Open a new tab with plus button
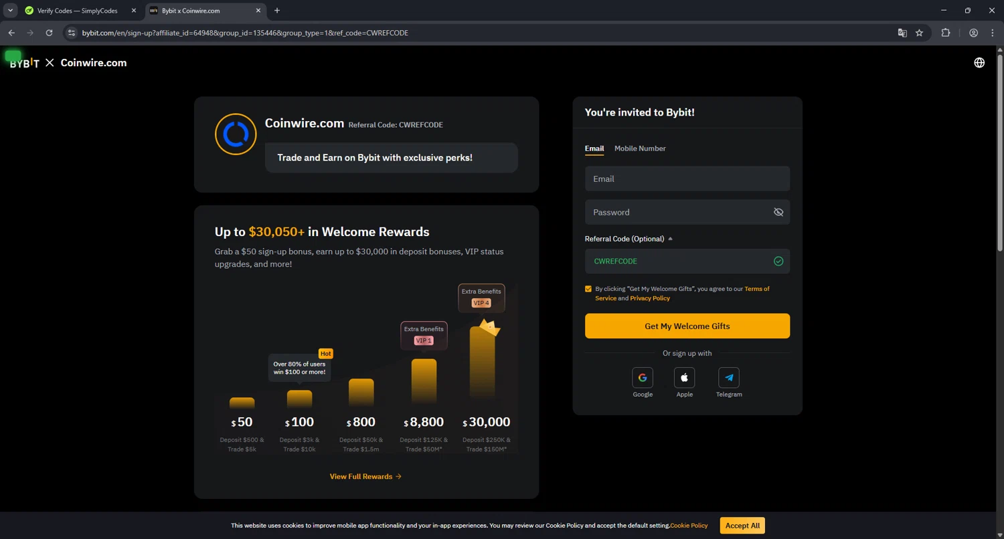Screen dimensions: 1004x539 277,11
